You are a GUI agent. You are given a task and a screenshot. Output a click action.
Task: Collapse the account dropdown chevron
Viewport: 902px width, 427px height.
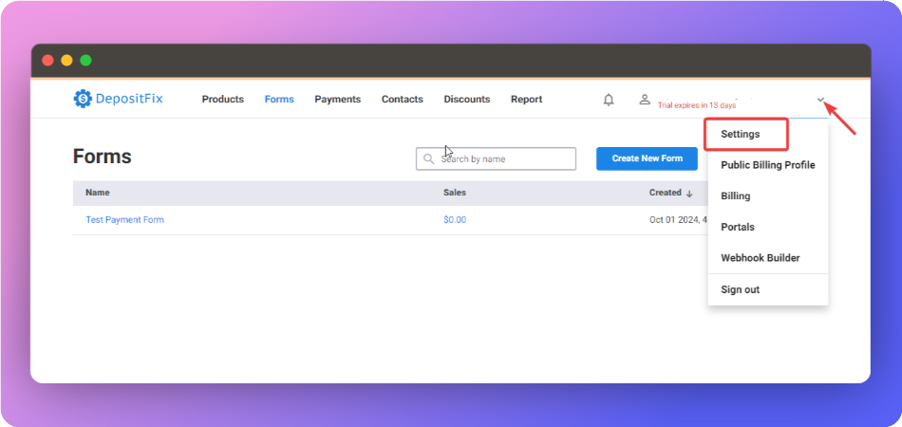(x=821, y=100)
